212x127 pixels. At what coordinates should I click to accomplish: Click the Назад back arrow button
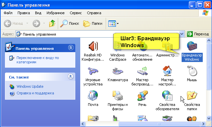pyautogui.click(x=8, y=23)
